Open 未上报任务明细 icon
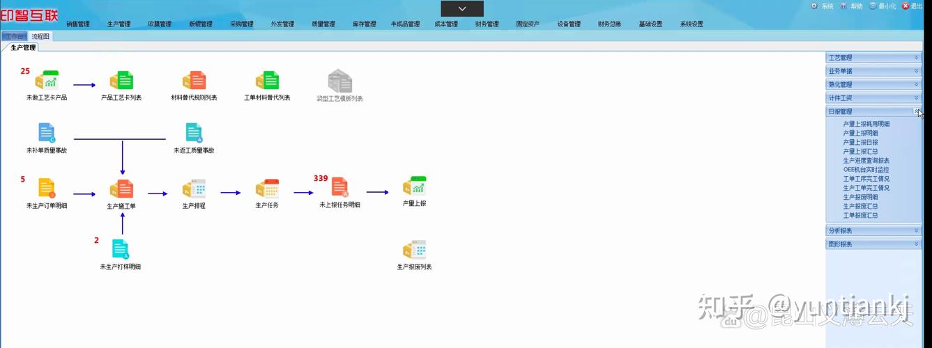The width and height of the screenshot is (932, 348). pos(339,188)
